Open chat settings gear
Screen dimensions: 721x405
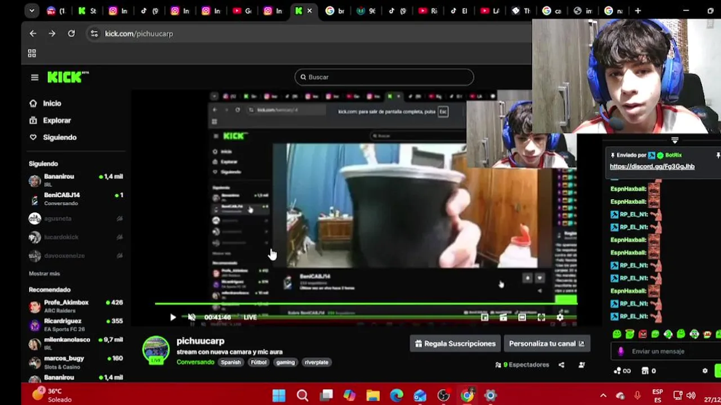705,371
